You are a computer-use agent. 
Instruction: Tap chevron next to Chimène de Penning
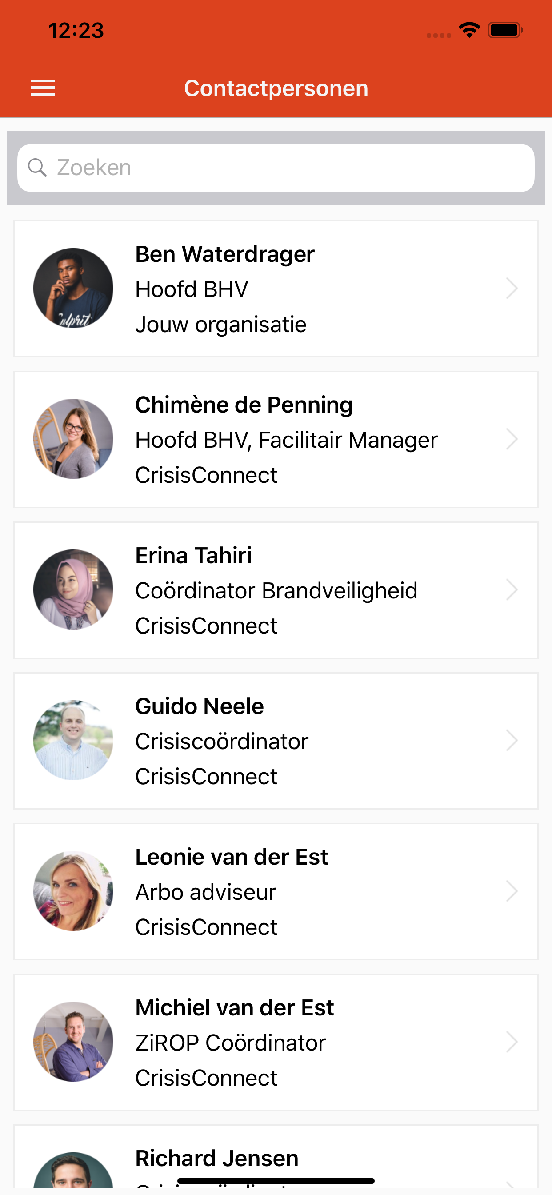point(512,439)
